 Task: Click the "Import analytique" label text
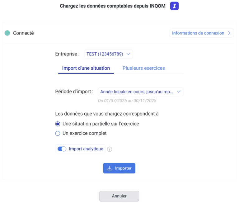coord(86,149)
